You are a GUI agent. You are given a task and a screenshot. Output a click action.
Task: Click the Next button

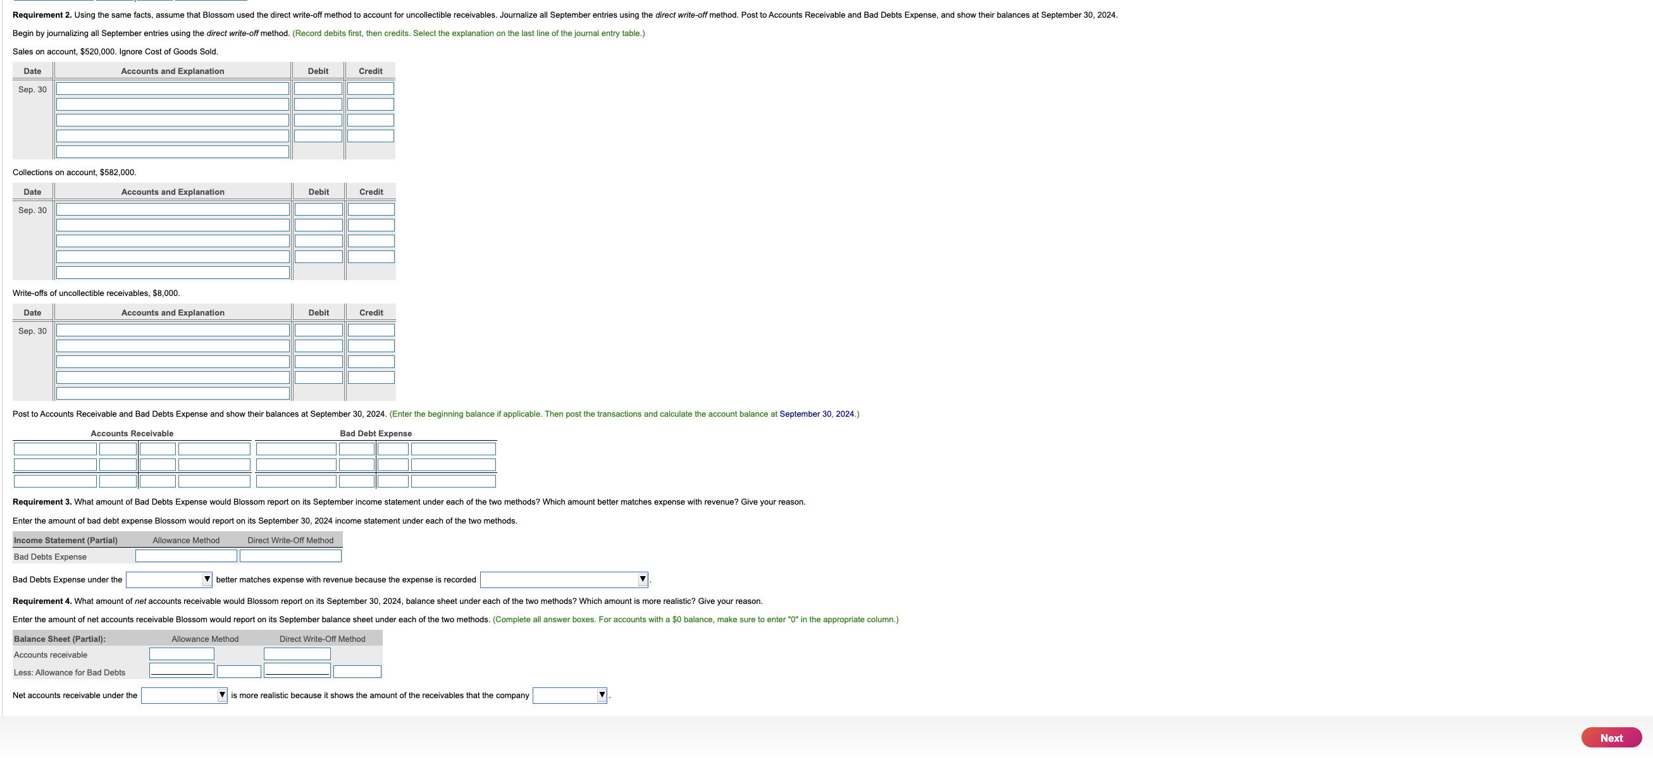point(1611,737)
